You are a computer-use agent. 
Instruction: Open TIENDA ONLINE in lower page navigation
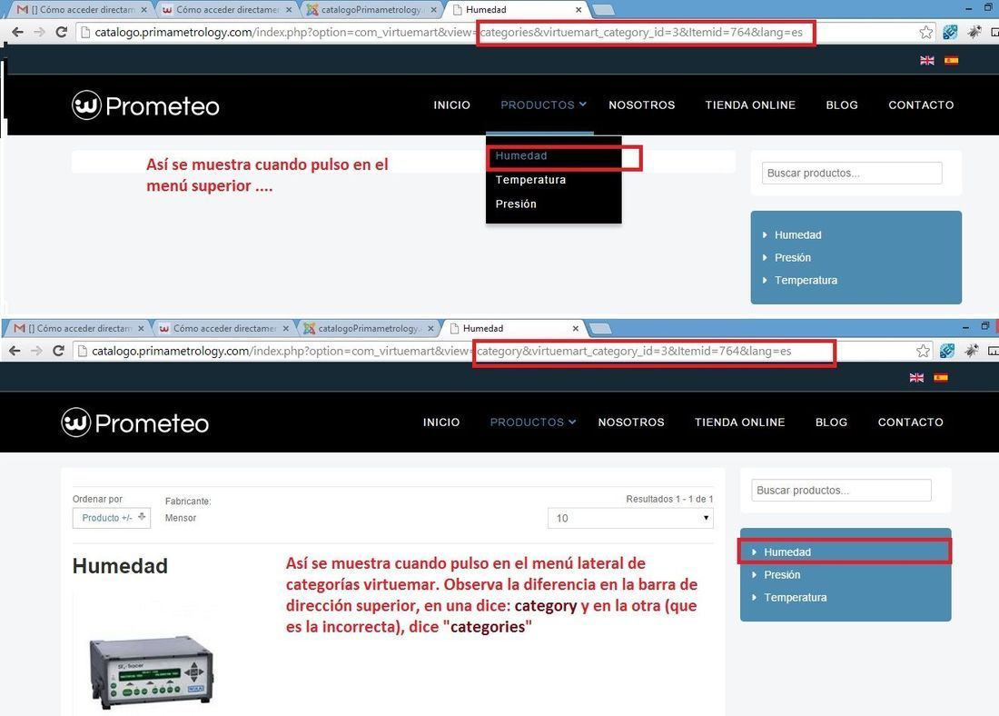(x=739, y=423)
